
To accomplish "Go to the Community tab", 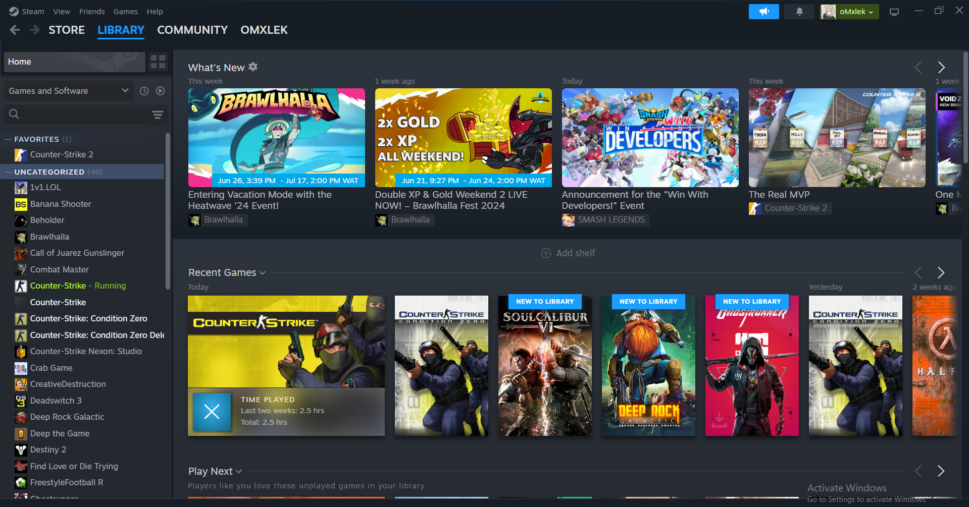I will coord(192,30).
